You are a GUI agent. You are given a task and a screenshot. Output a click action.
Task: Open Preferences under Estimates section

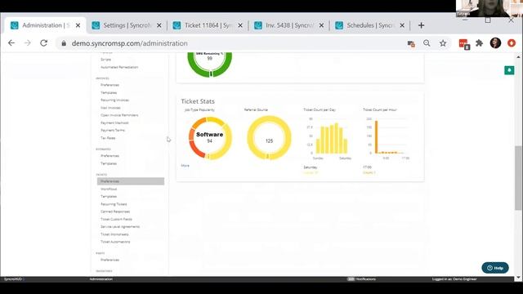tap(110, 156)
